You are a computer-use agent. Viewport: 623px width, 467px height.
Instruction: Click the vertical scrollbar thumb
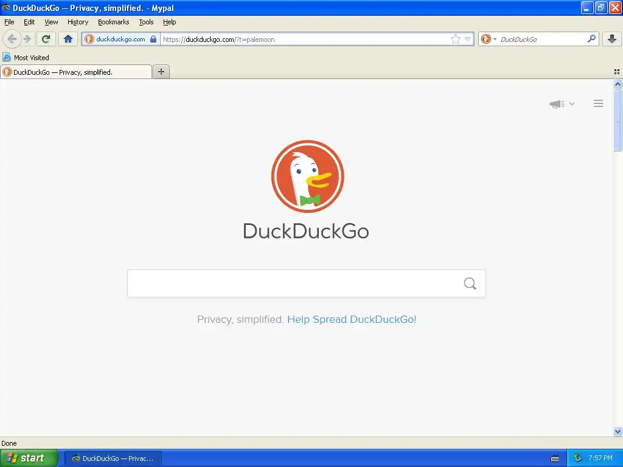[618, 120]
